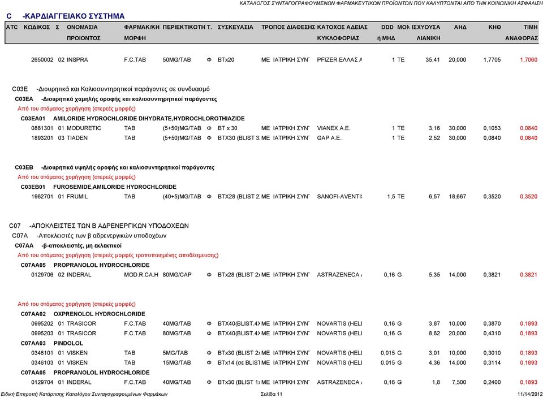The height and width of the screenshot is (398, 543).
Task: Click the "ΑΗΔ" column header
Action: click(460, 27)
